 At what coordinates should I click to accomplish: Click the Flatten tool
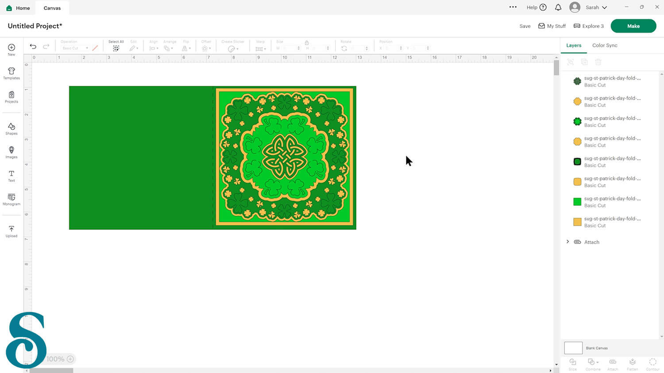[x=633, y=364]
